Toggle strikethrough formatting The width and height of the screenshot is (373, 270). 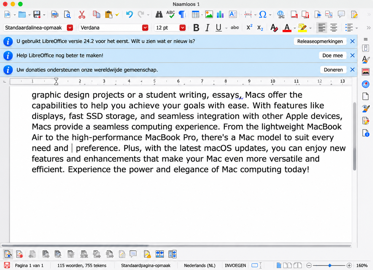coord(235,28)
